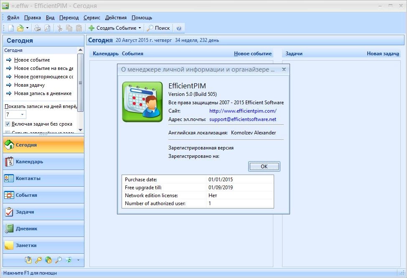Screen dimensions: 407x278
Task: Open the Помощь menu
Action: pos(142,18)
